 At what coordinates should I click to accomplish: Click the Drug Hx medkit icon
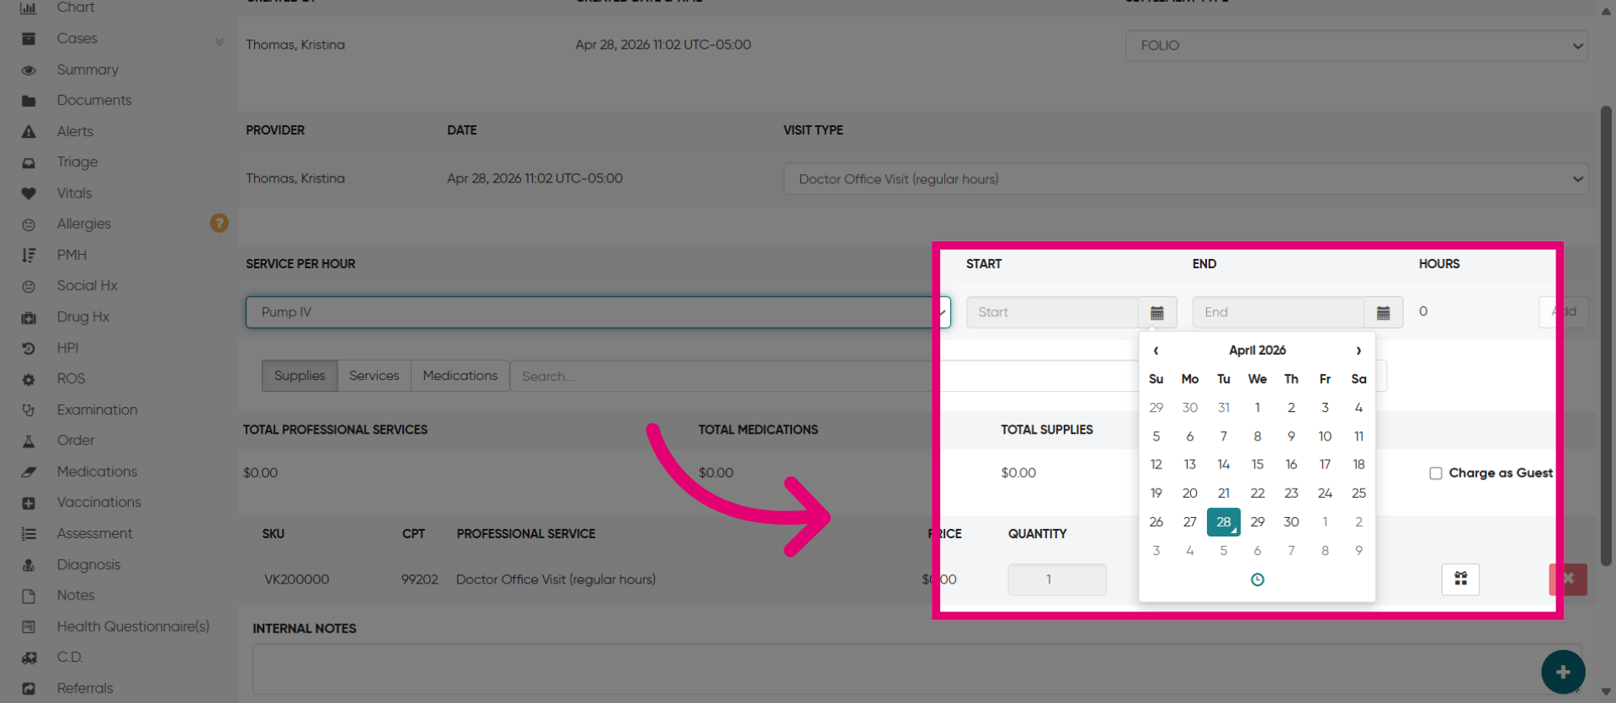[29, 317]
